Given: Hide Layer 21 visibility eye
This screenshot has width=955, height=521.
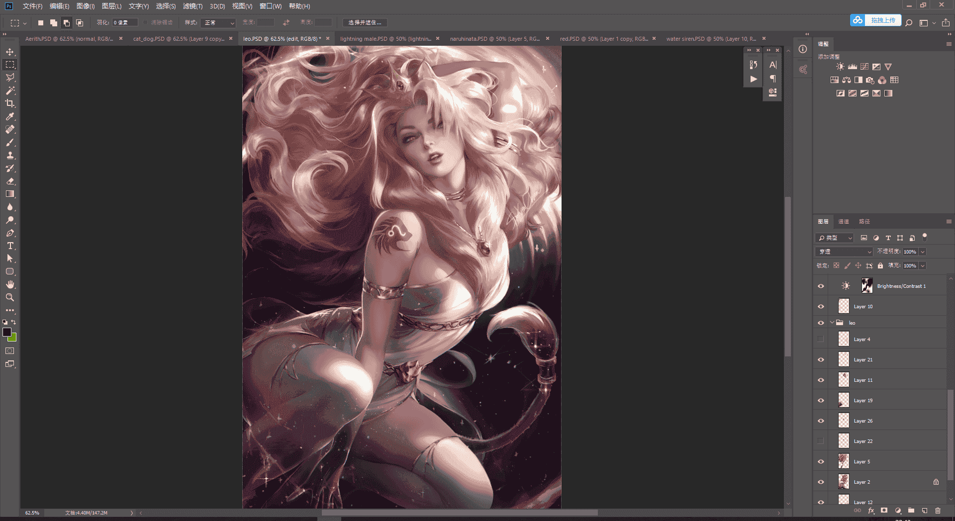Looking at the screenshot, I should 821,359.
